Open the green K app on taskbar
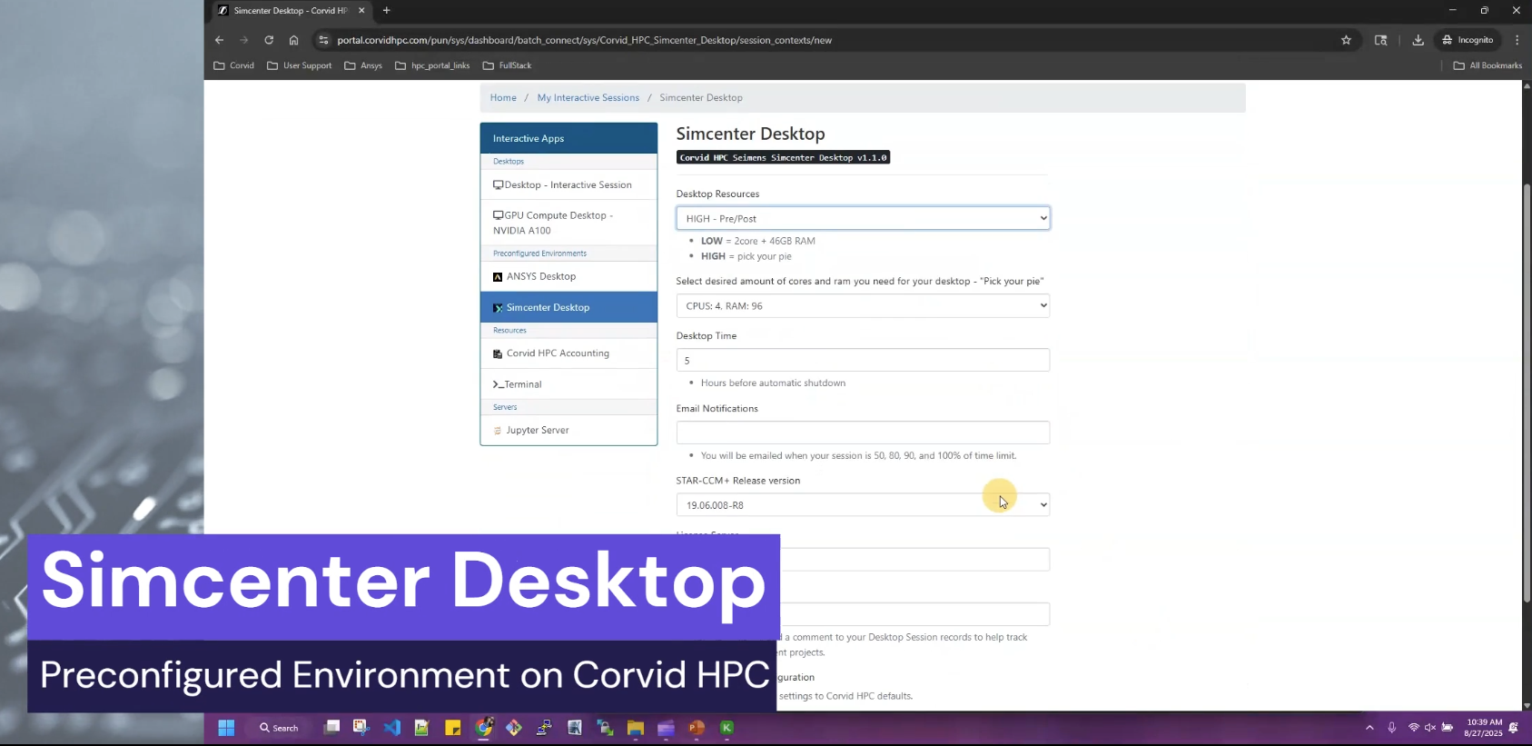1532x746 pixels. 726,728
